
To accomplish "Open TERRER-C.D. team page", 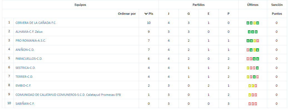I will [24, 77].
